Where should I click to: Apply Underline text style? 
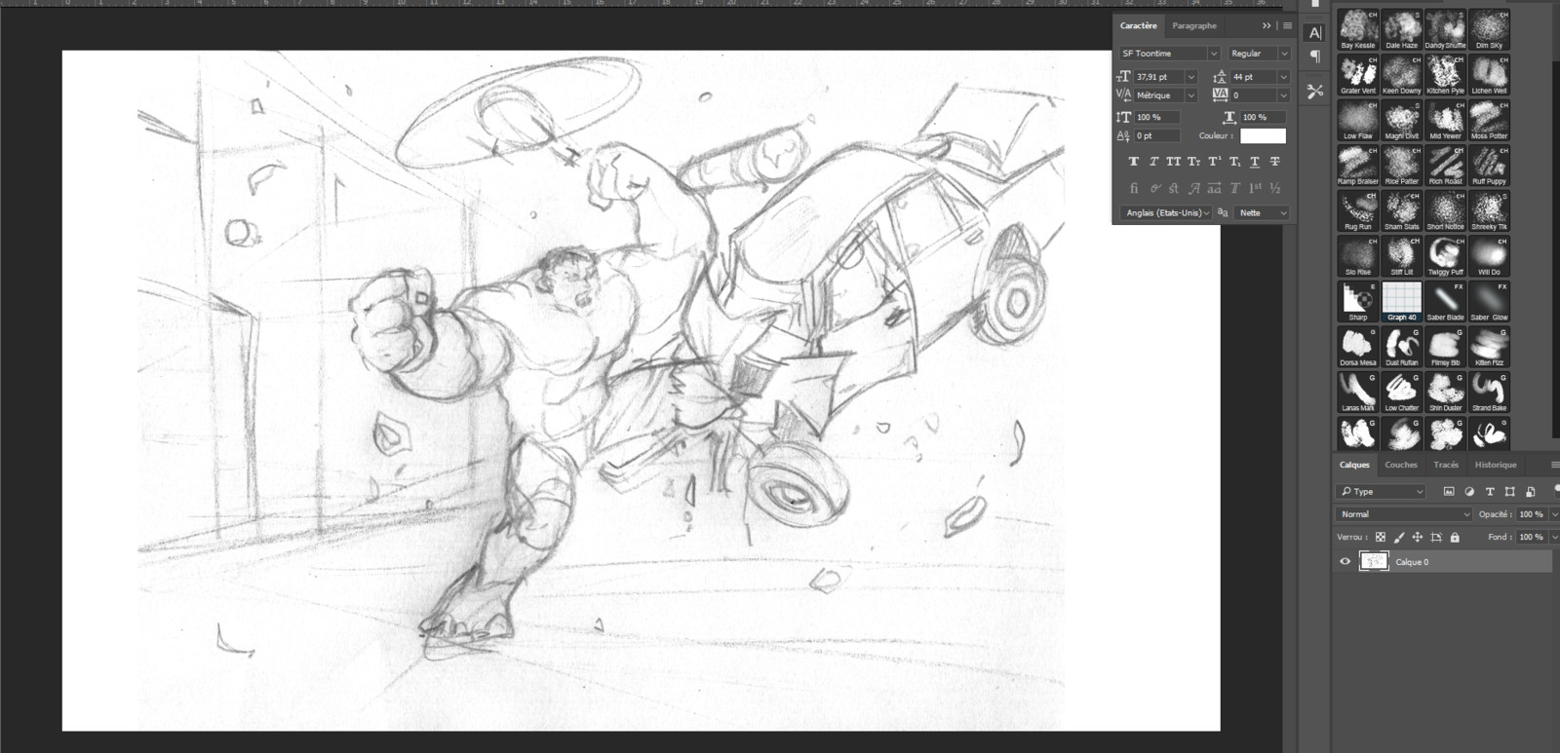click(x=1255, y=162)
